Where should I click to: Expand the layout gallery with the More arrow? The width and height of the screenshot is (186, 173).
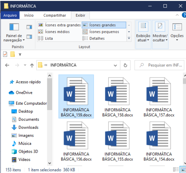(x=129, y=38)
